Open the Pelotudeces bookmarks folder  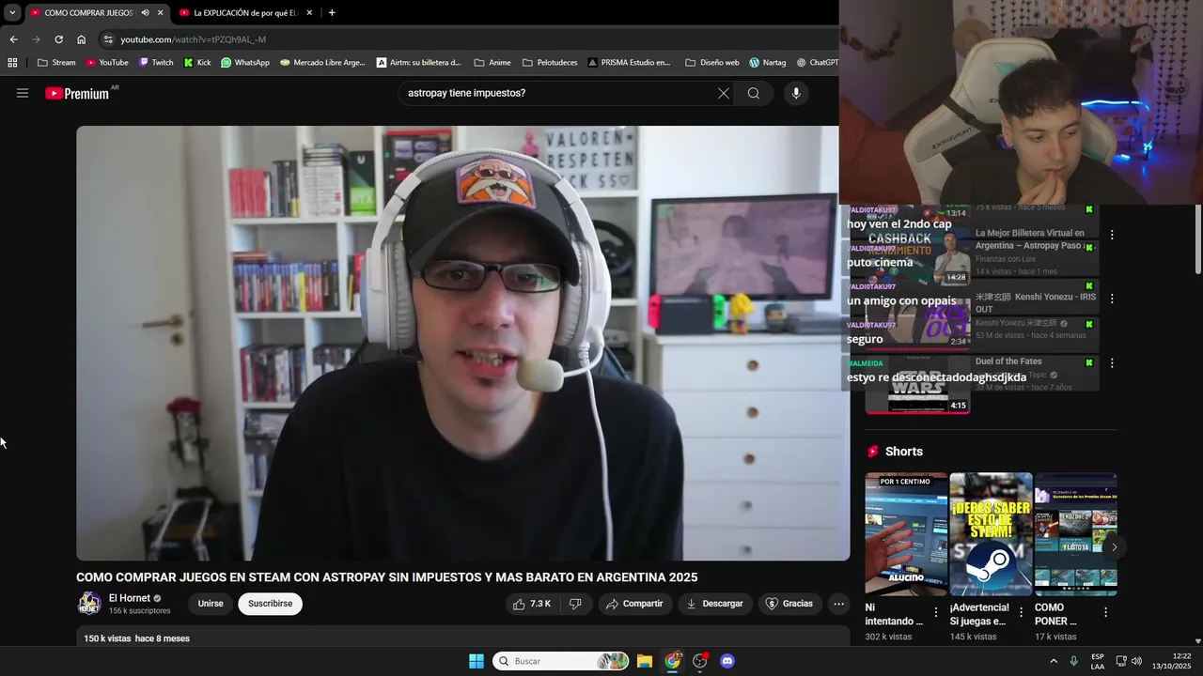pyautogui.click(x=551, y=63)
